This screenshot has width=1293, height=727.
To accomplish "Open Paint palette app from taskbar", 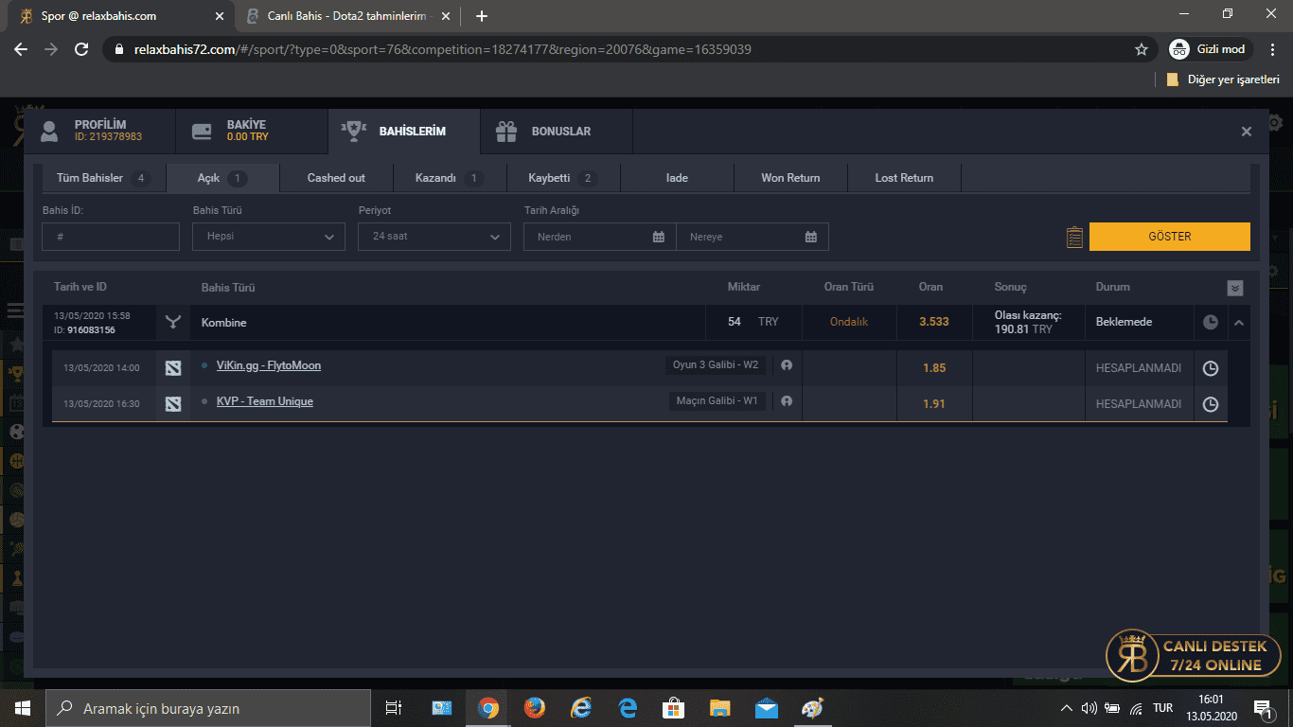I will 813,708.
